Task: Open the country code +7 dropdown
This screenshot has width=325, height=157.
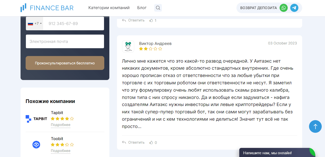Action: pyautogui.click(x=35, y=23)
